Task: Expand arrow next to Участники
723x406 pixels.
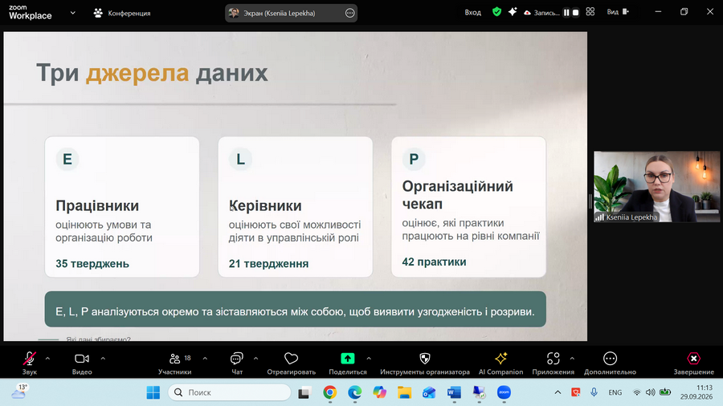Action: tap(205, 358)
